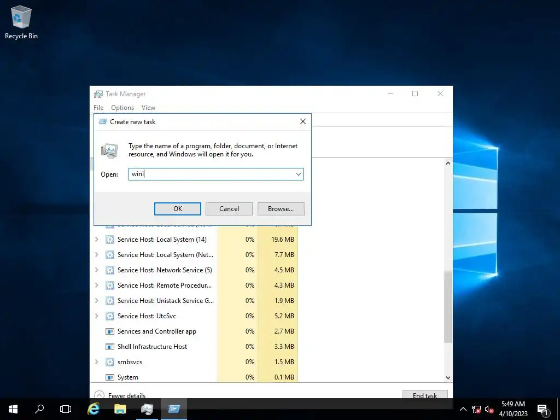Expand Service Host: UtcSvc
This screenshot has height=420, width=560.
[96, 316]
